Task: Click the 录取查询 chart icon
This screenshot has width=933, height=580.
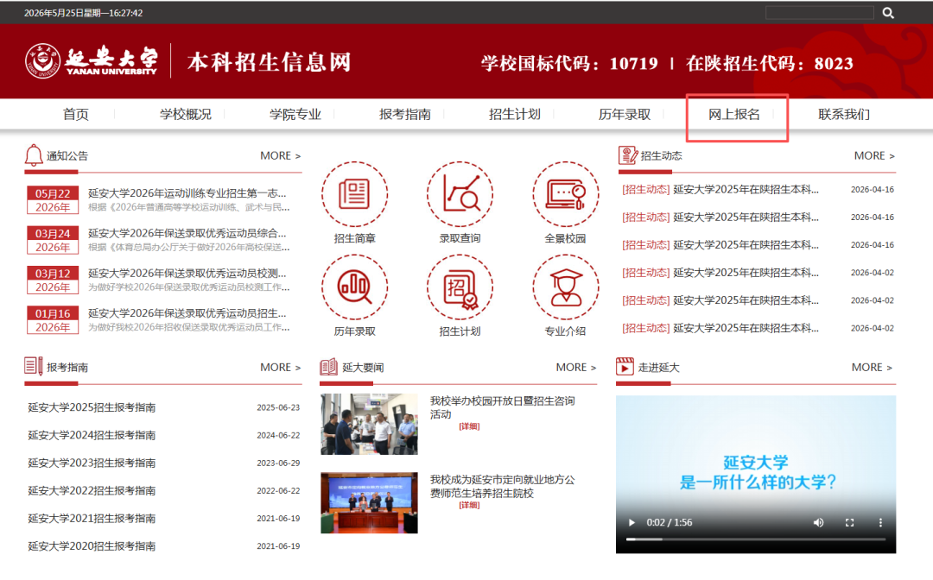Action: click(460, 194)
